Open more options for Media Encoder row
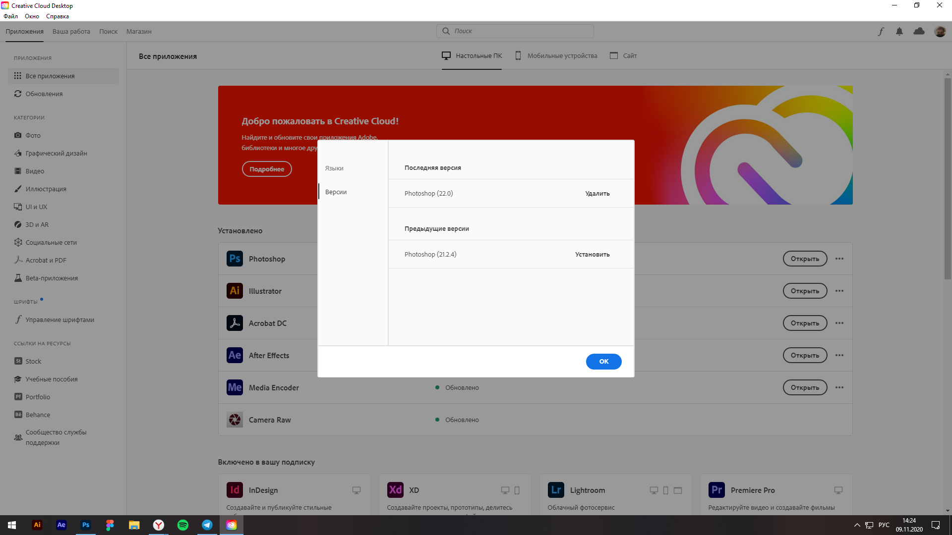 pyautogui.click(x=839, y=387)
